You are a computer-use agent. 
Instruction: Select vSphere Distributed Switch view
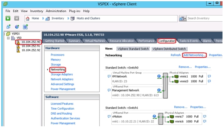[169, 49]
